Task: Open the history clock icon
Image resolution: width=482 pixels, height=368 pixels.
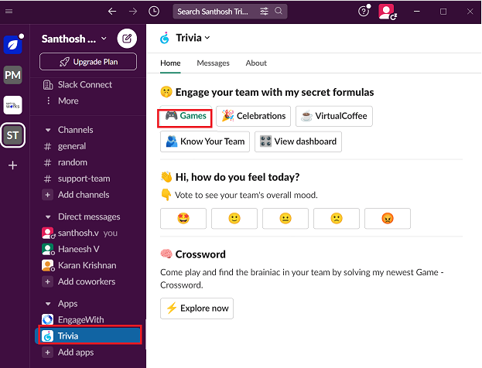Action: tap(154, 12)
